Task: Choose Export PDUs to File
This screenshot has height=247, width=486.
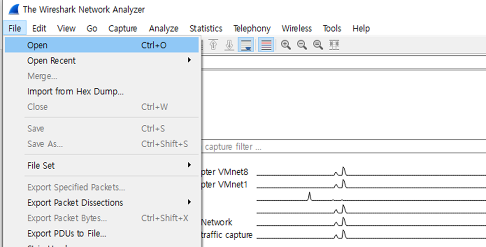Action: coord(102,234)
